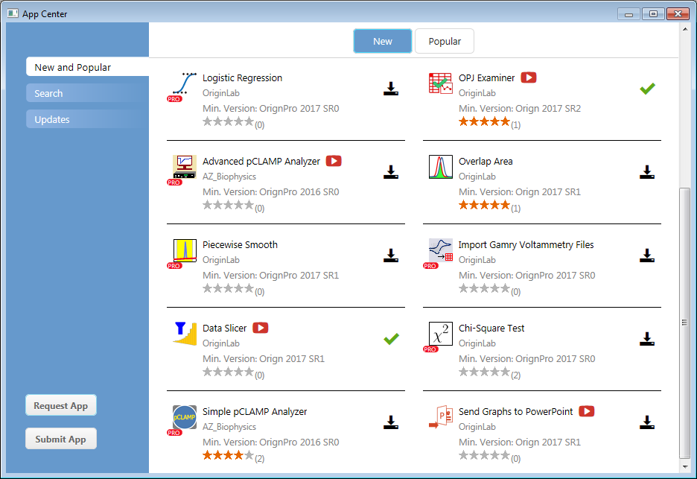The width and height of the screenshot is (697, 479).
Task: Maximize the App Center window
Action: (653, 14)
